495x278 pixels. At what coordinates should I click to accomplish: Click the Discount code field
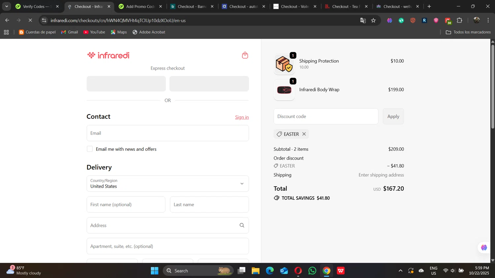click(326, 116)
